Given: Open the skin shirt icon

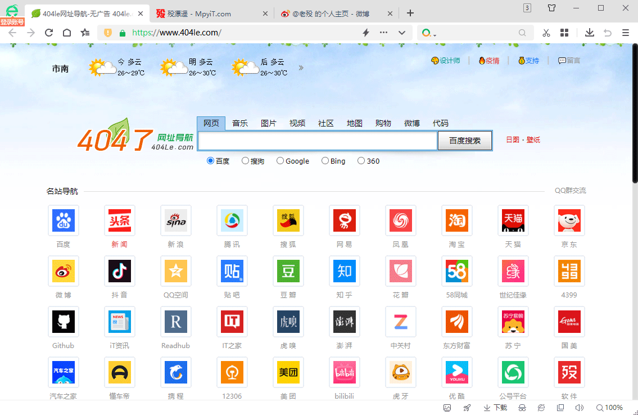Looking at the screenshot, I should [x=552, y=8].
